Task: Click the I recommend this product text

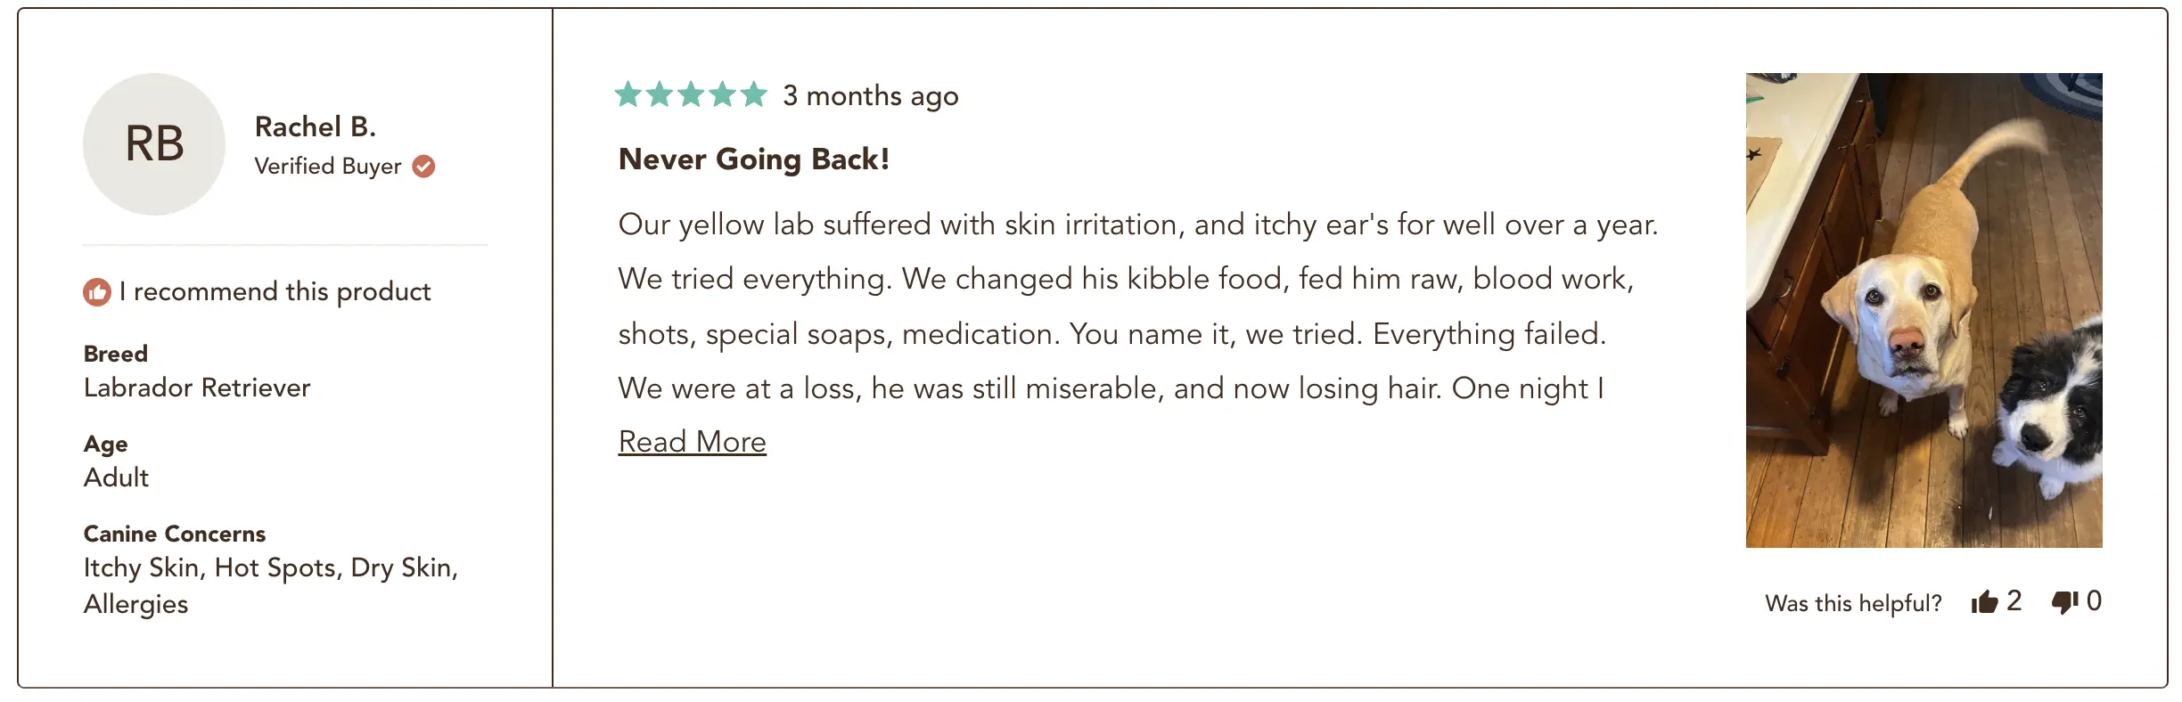Action: pyautogui.click(x=275, y=291)
